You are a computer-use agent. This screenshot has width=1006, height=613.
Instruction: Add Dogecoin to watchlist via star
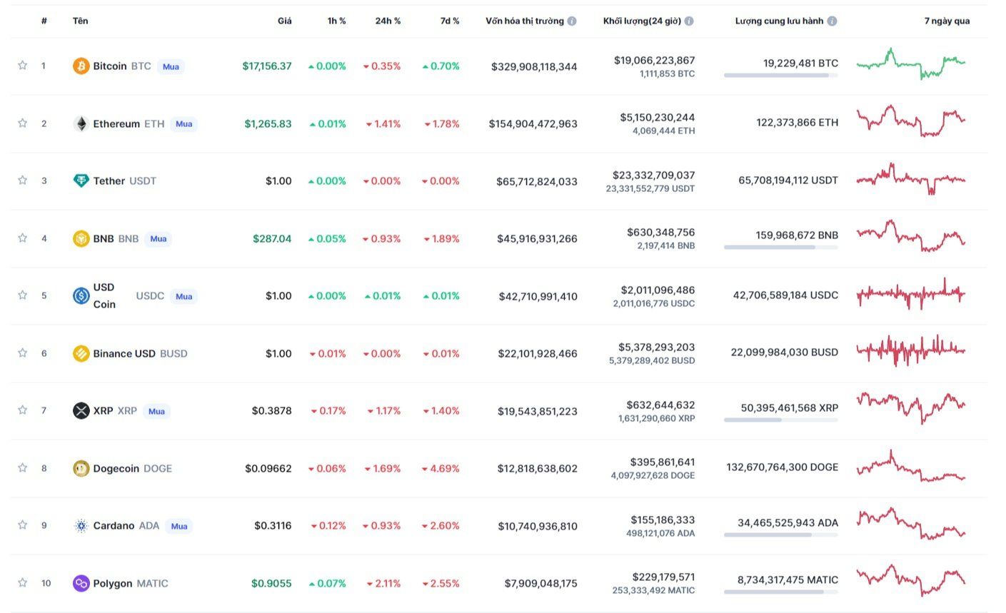tap(23, 467)
